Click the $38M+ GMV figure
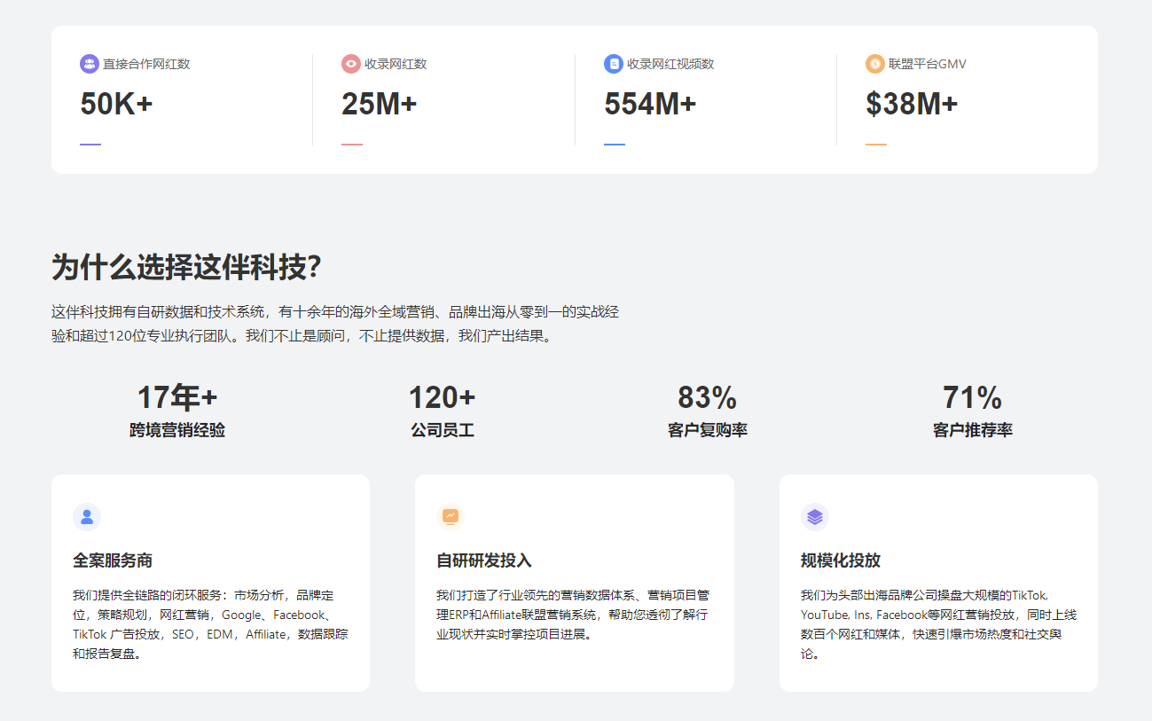 [x=912, y=105]
